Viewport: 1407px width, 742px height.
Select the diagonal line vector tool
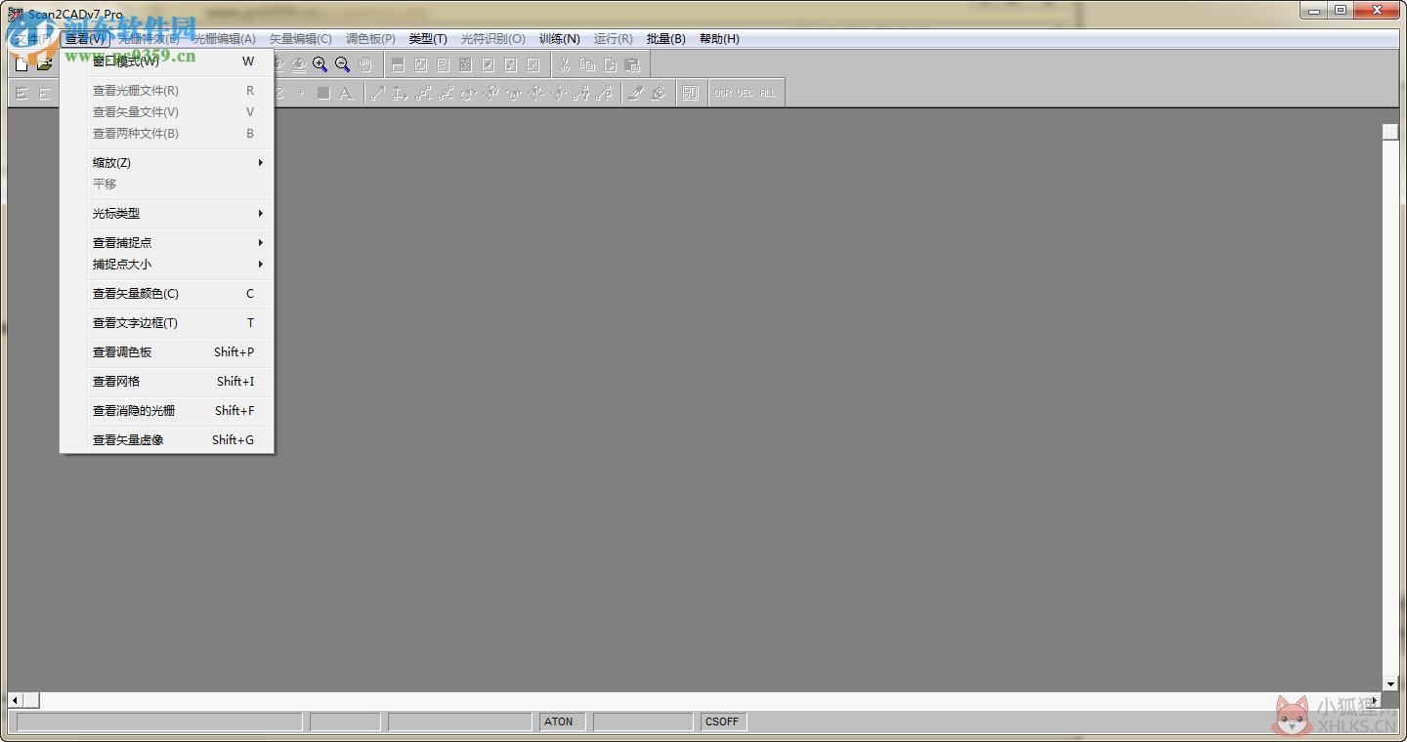pyautogui.click(x=378, y=94)
